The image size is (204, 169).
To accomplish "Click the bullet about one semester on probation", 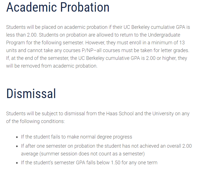I will click(x=106, y=150).
